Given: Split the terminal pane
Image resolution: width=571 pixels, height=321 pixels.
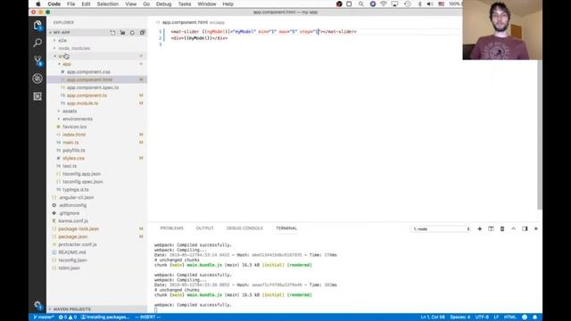Looking at the screenshot, I should point(491,228).
